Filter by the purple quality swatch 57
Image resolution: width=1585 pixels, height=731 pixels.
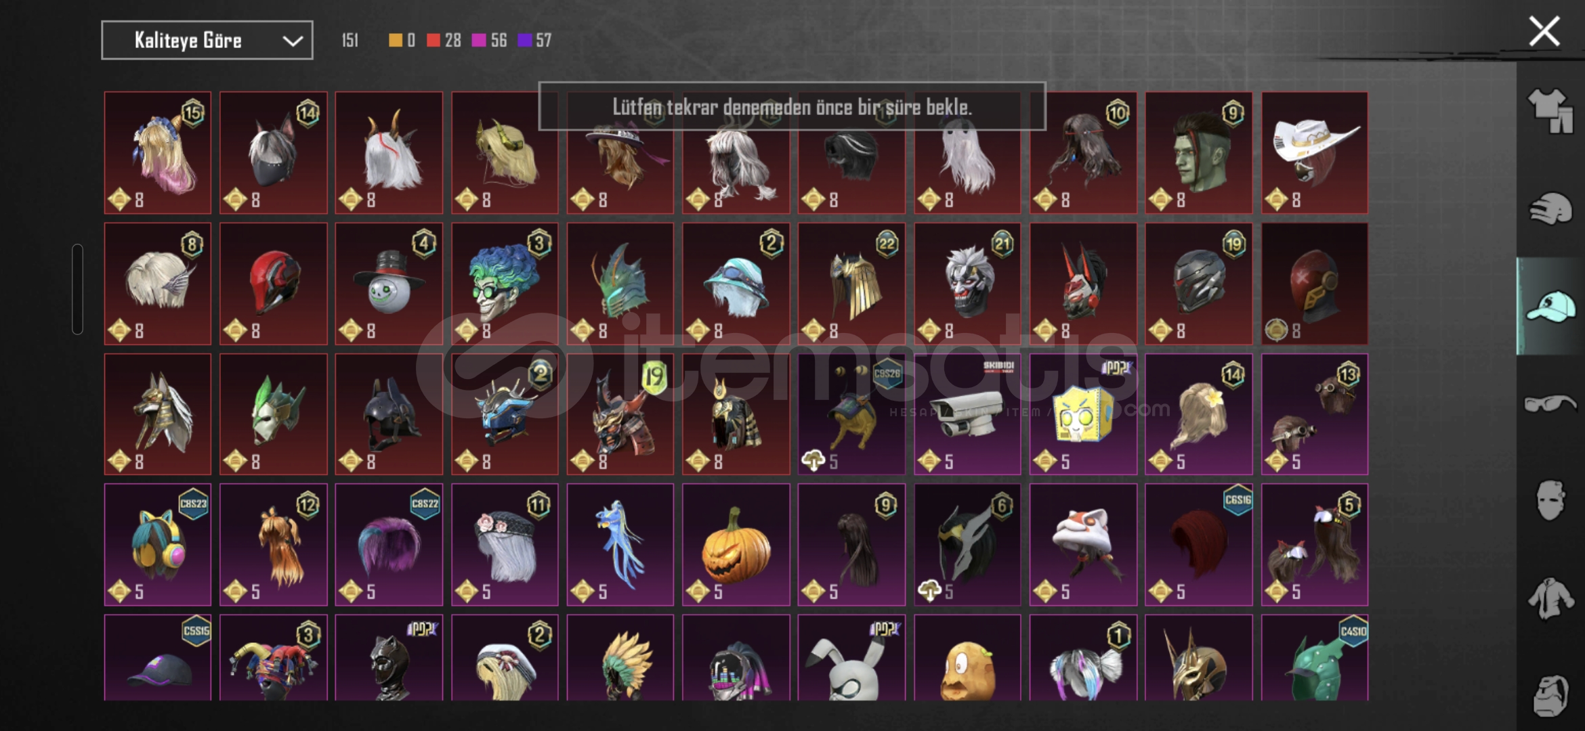coord(534,40)
